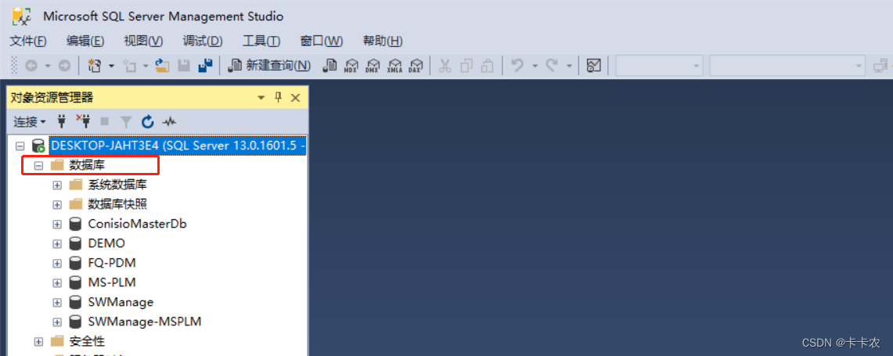Screen dimensions: 893x356
Task: Expand the ConisioMasterDb database node
Action: click(x=57, y=225)
